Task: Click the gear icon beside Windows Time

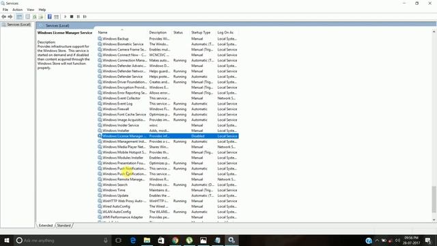Action: [x=100, y=190]
